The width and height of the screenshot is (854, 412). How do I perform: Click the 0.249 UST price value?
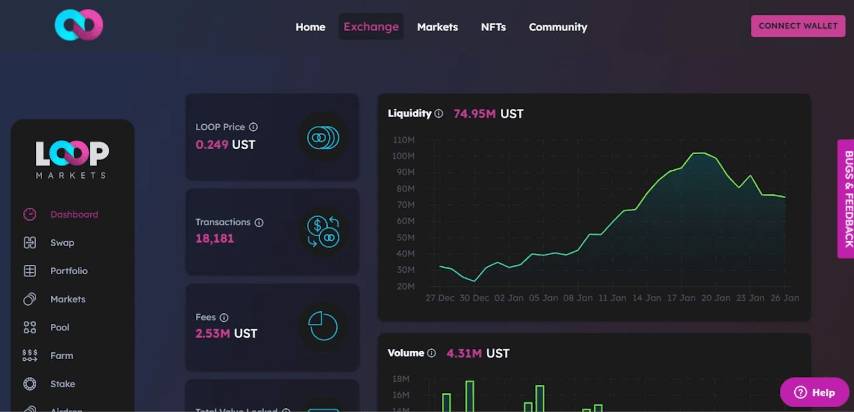pos(225,145)
